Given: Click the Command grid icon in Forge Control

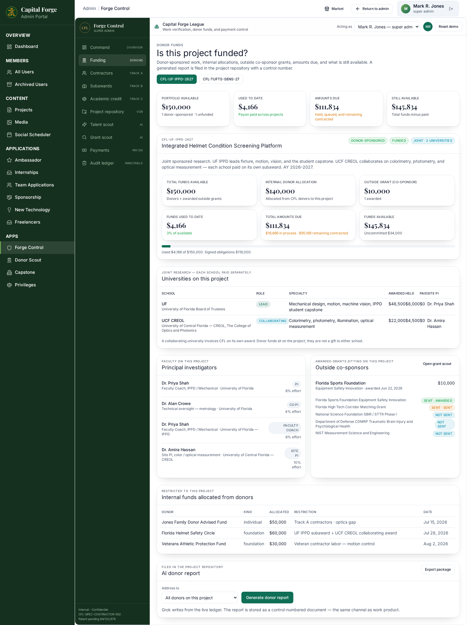Looking at the screenshot, I should click(x=84, y=47).
